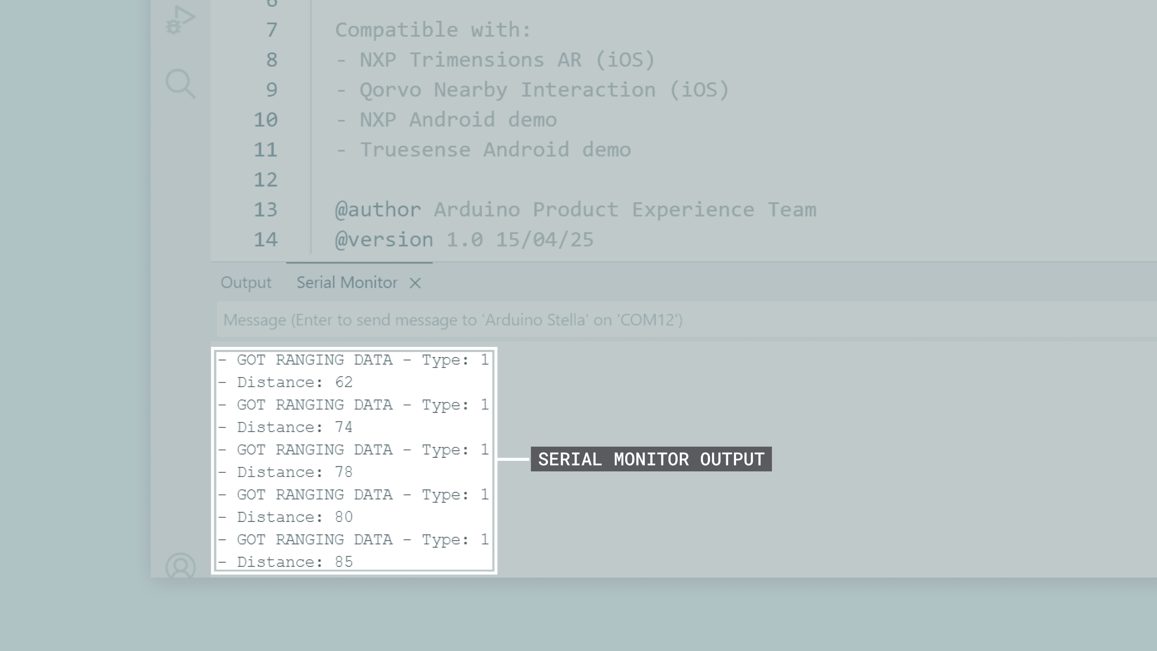Click the "SERIAL MONITOR OUTPUT" annotation label
The height and width of the screenshot is (651, 1157).
click(x=651, y=459)
